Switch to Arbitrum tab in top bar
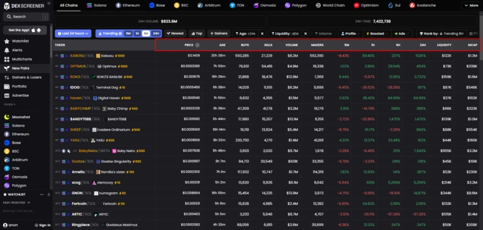483x230 pixels. click(x=209, y=5)
